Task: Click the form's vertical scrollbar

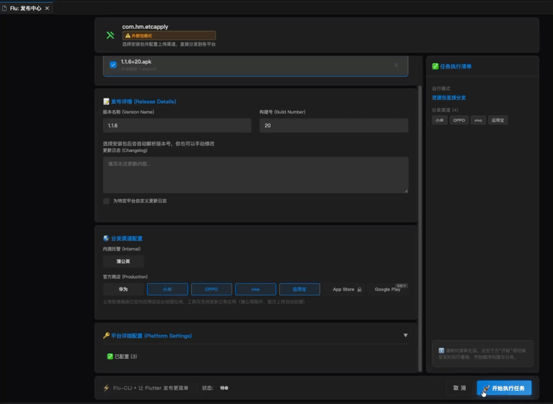Action: tap(420, 229)
